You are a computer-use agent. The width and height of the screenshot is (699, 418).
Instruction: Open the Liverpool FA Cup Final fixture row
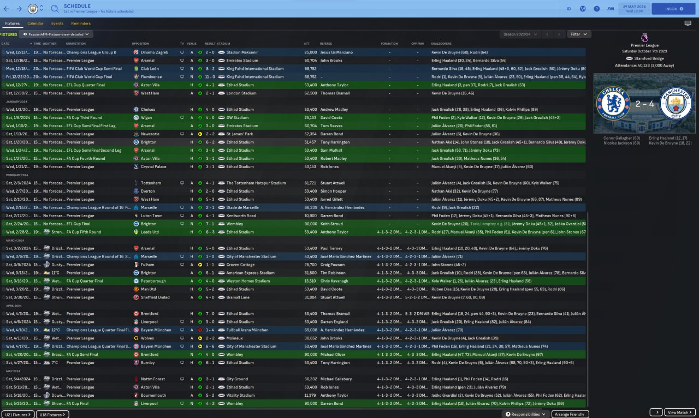coord(293,403)
